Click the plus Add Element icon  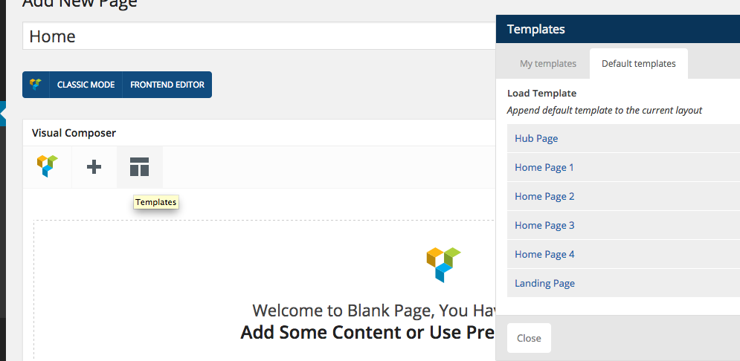(94, 167)
